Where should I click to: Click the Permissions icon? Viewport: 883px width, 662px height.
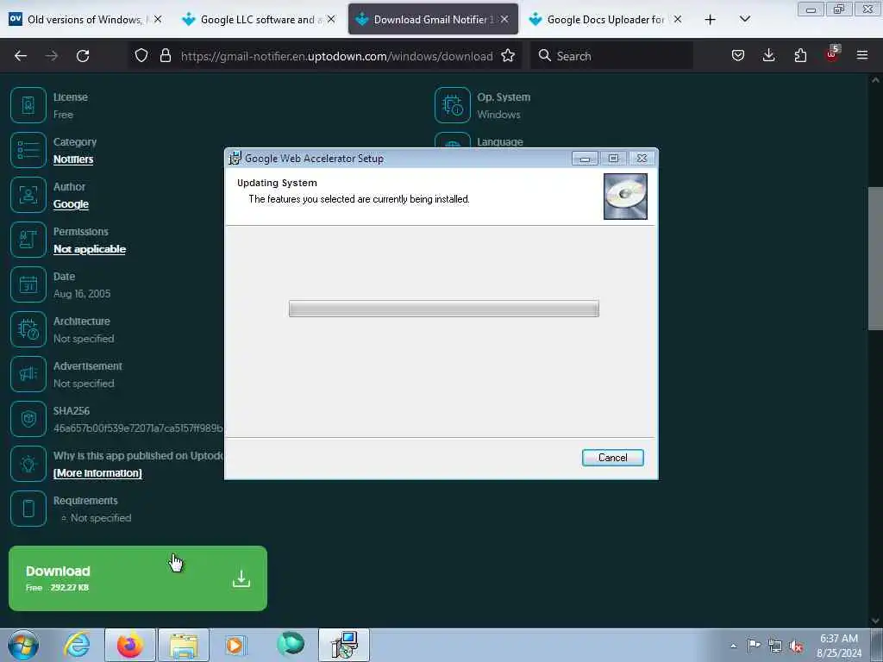tap(28, 240)
